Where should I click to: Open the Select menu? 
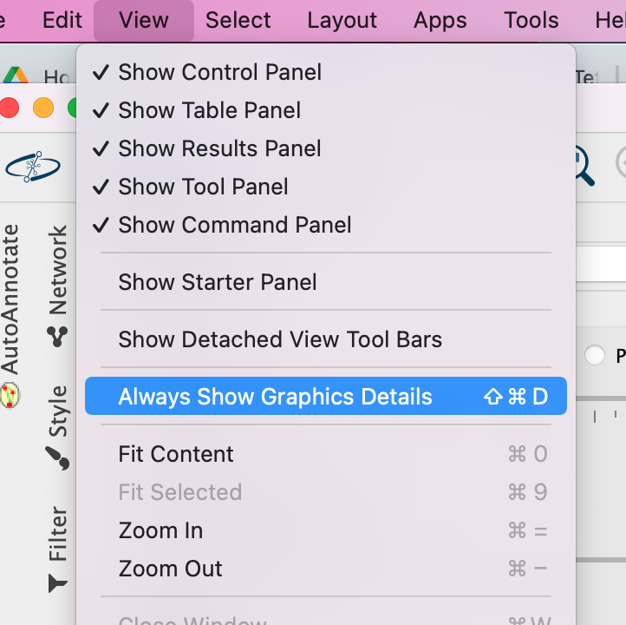(238, 20)
